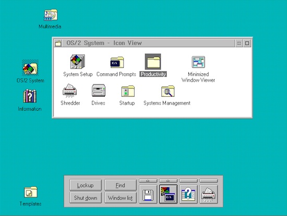
Task: Select the Command Prompts folder
Action: pos(117,62)
